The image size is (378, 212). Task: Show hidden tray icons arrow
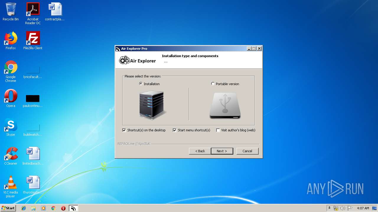(330, 208)
